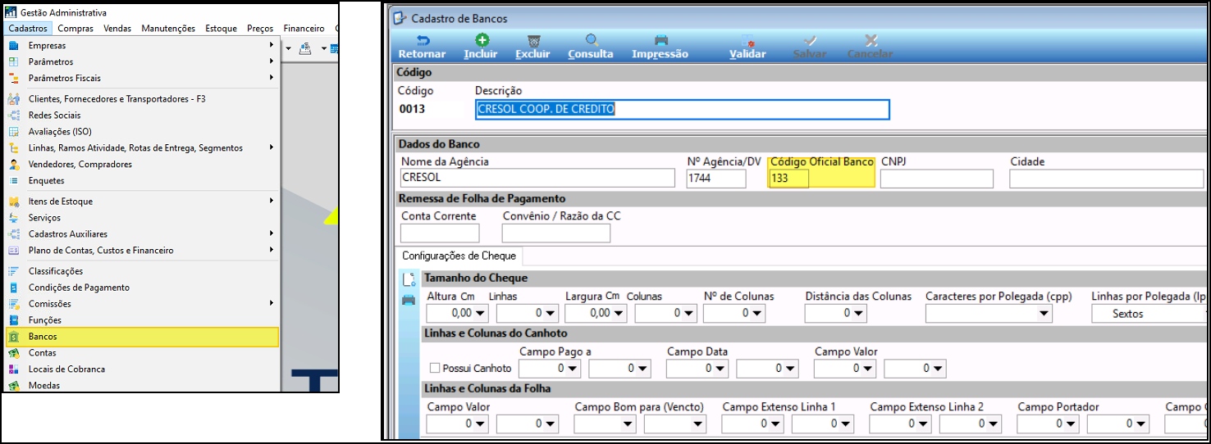
Task: Click the Código Oficial Banco field showing 133
Action: pyautogui.click(x=789, y=179)
